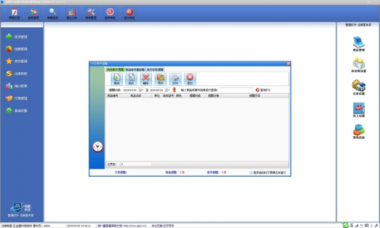
Task: Click the clock icon in reminder dialog
Action: tap(98, 147)
